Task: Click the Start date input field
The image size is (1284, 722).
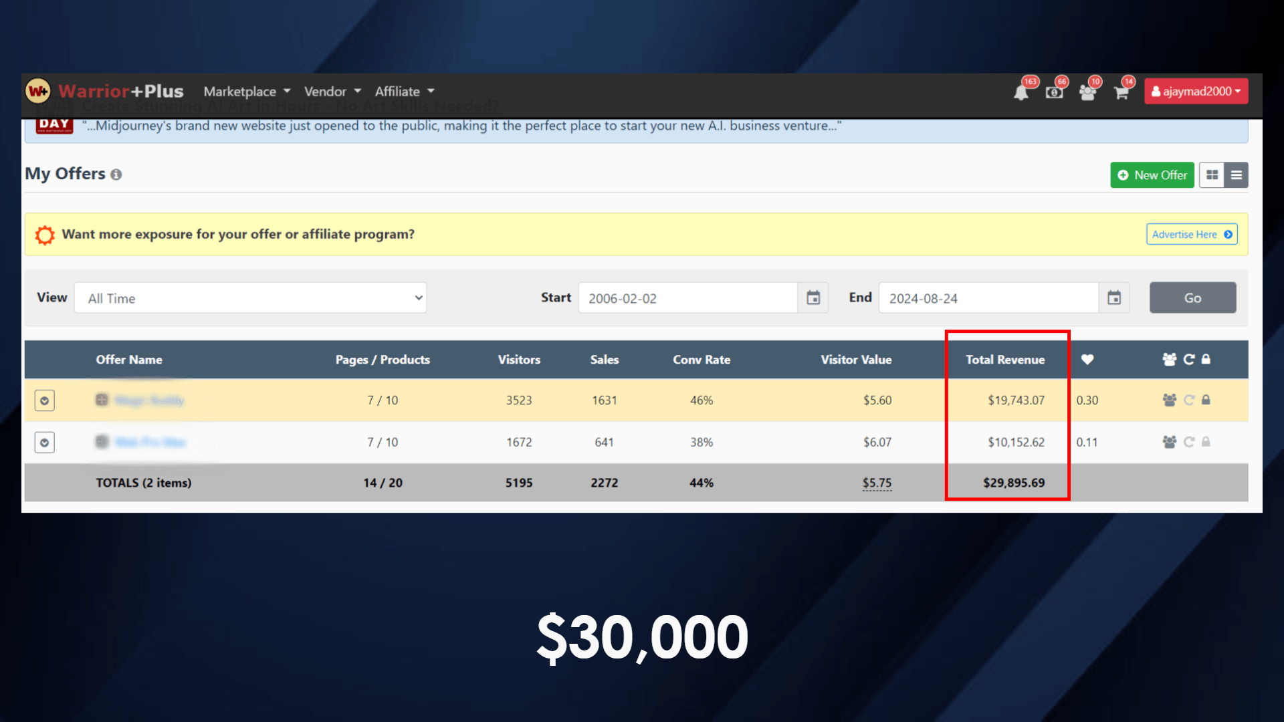Action: pyautogui.click(x=688, y=297)
